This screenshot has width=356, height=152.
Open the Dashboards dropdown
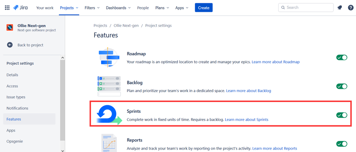(x=118, y=8)
